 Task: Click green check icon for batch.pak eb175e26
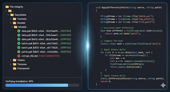point(19,48)
